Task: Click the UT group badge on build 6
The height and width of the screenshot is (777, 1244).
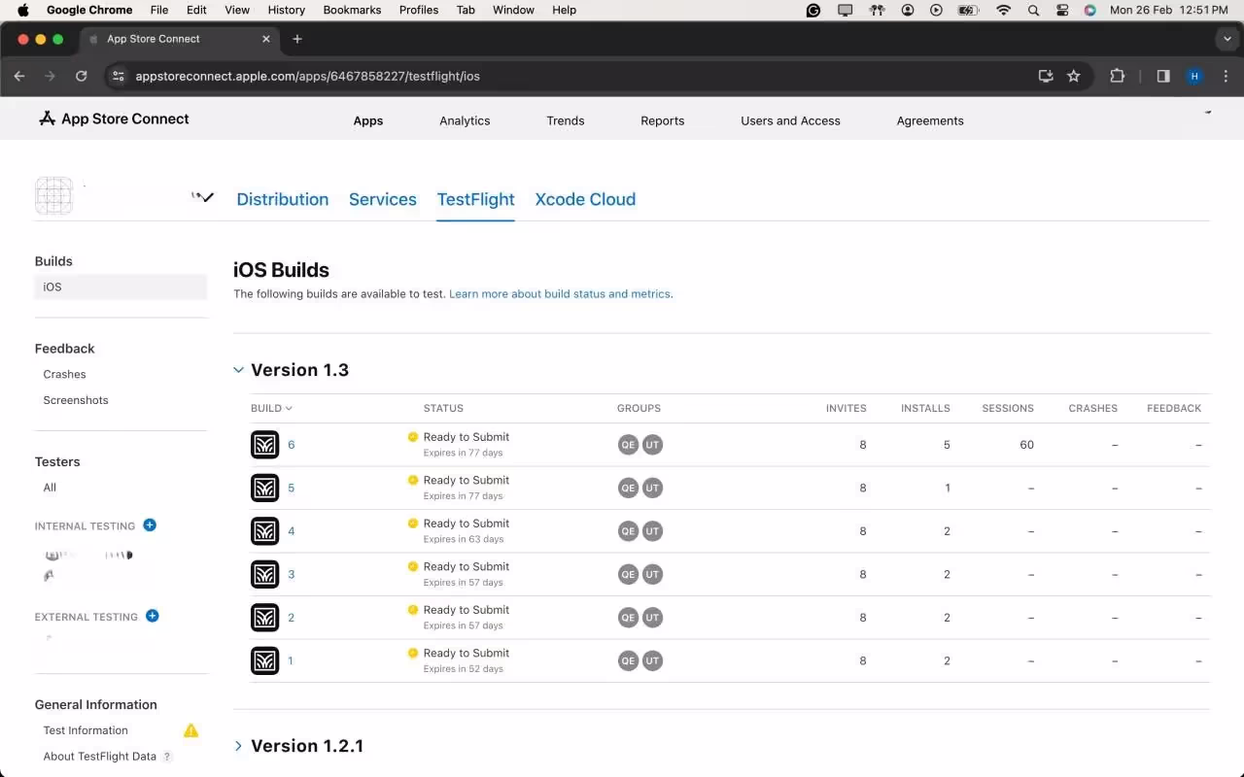Action: click(x=652, y=445)
